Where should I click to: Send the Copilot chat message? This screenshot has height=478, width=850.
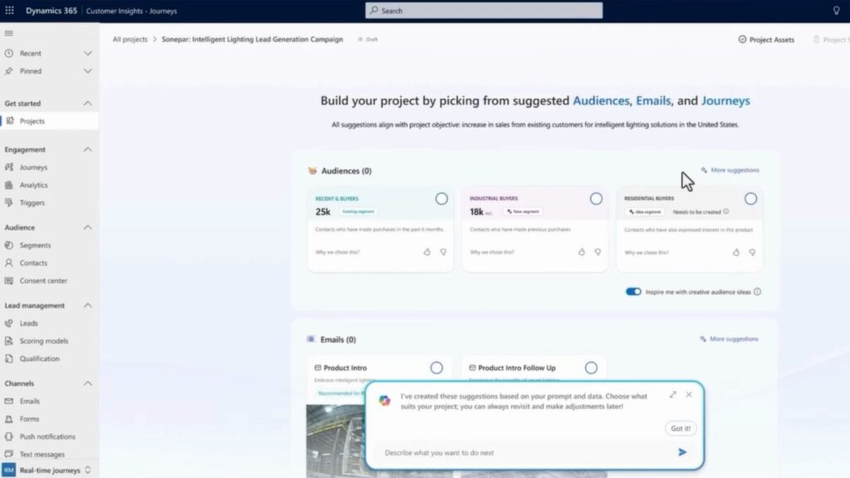point(682,452)
